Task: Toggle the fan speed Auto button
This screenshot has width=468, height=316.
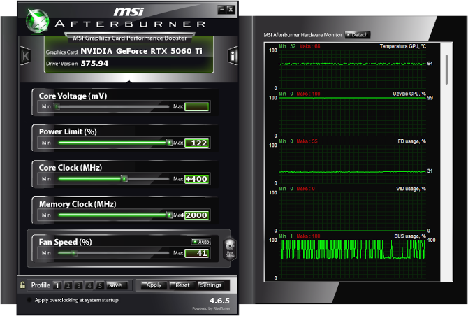Action: (201, 242)
